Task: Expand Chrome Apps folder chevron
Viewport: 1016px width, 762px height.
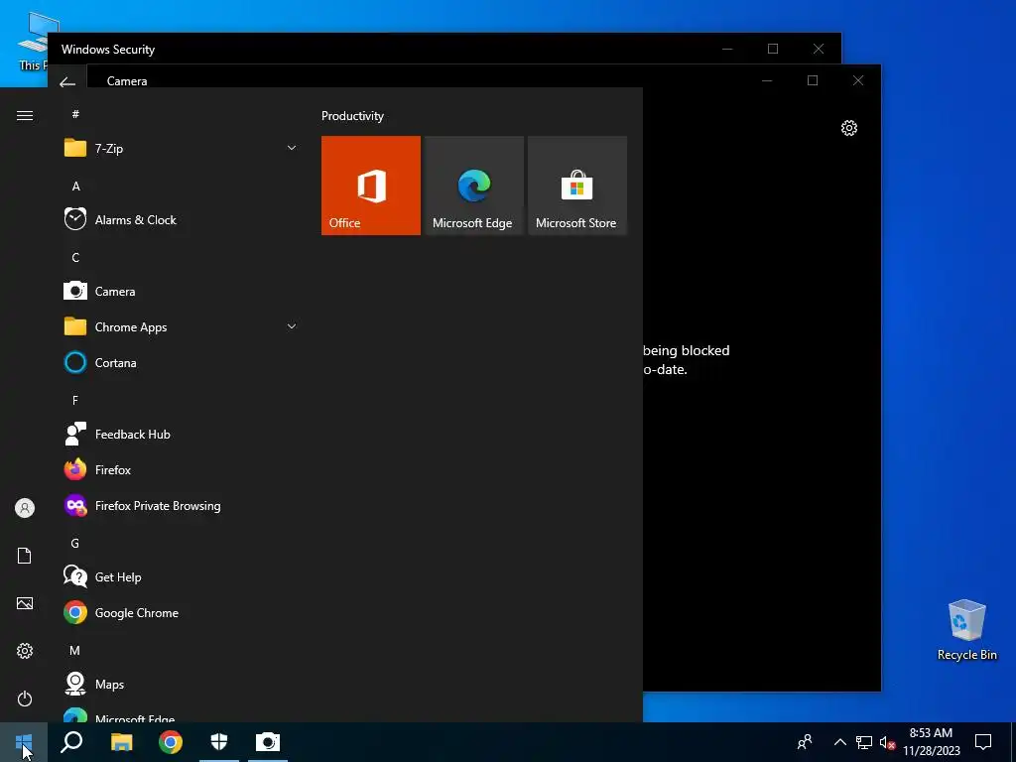Action: coord(292,326)
